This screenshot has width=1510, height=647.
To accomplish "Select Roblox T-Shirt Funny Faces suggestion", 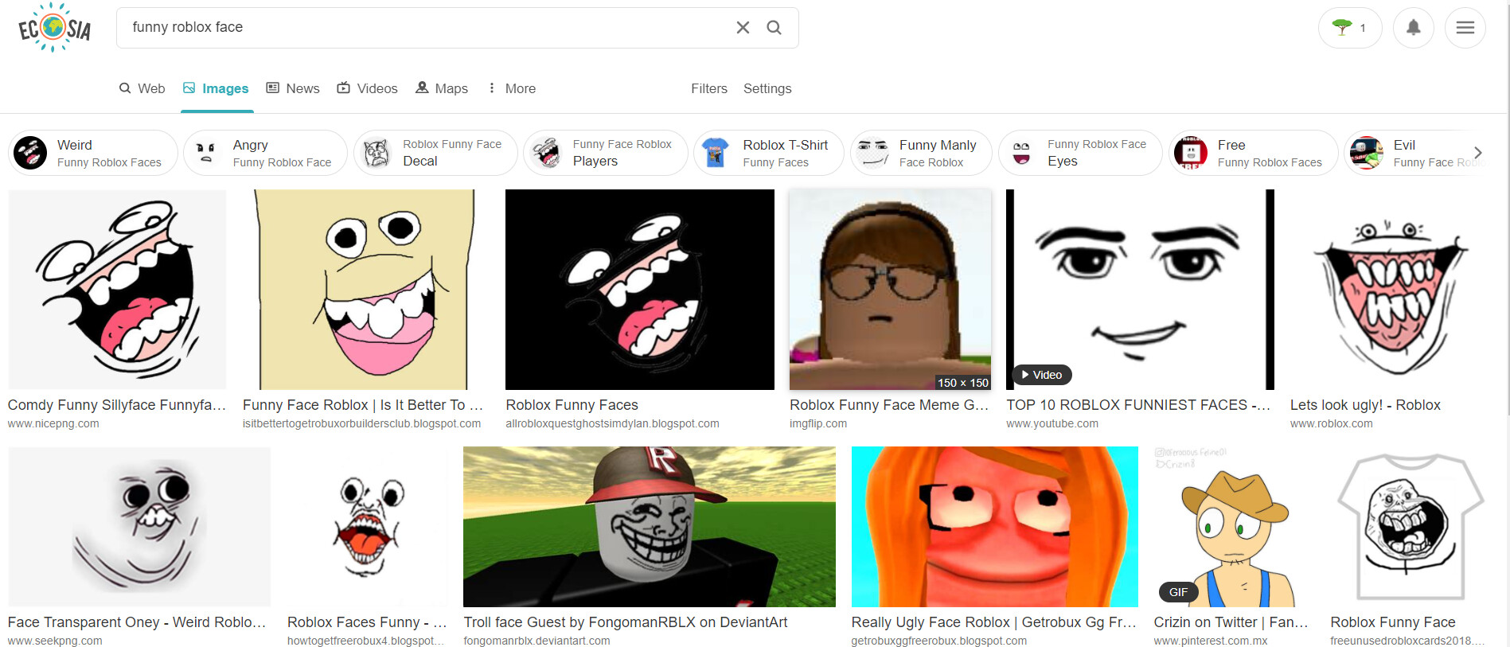I will click(769, 153).
